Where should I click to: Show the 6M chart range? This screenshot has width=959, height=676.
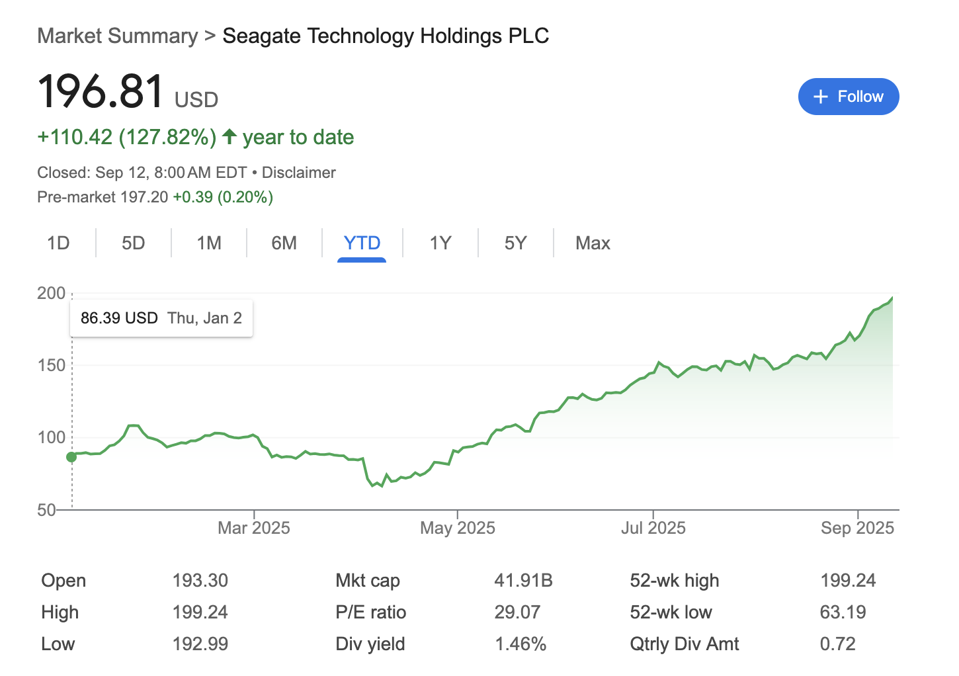pyautogui.click(x=284, y=243)
